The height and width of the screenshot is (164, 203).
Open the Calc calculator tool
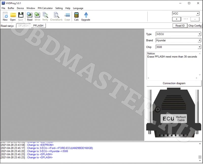pos(76,16)
